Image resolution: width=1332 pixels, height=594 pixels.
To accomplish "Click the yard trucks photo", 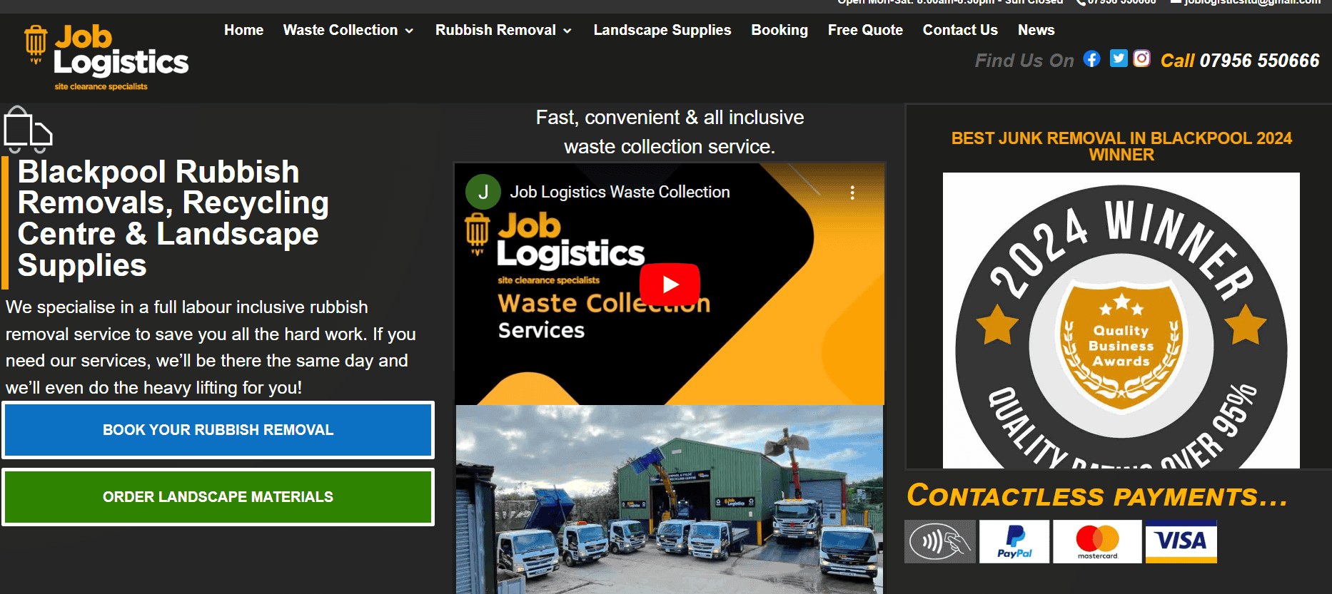I will click(670, 499).
